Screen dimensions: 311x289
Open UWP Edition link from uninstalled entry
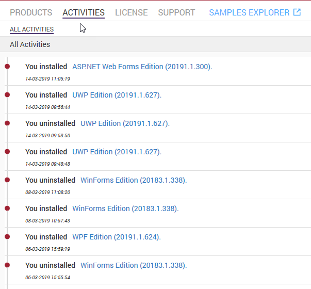[x=125, y=123]
